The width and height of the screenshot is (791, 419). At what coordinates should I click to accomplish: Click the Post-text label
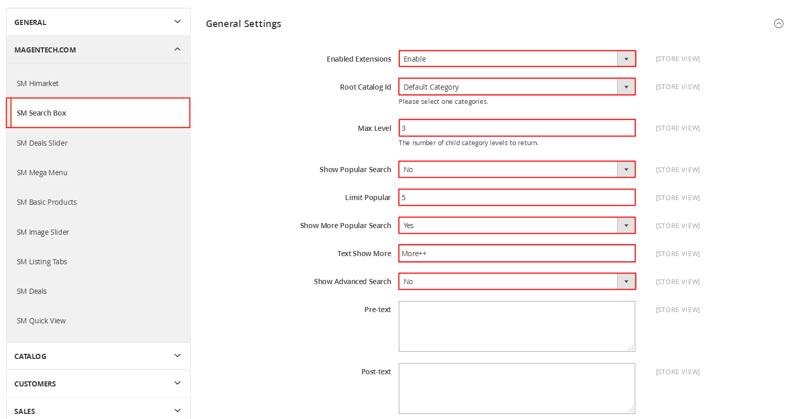coord(376,372)
